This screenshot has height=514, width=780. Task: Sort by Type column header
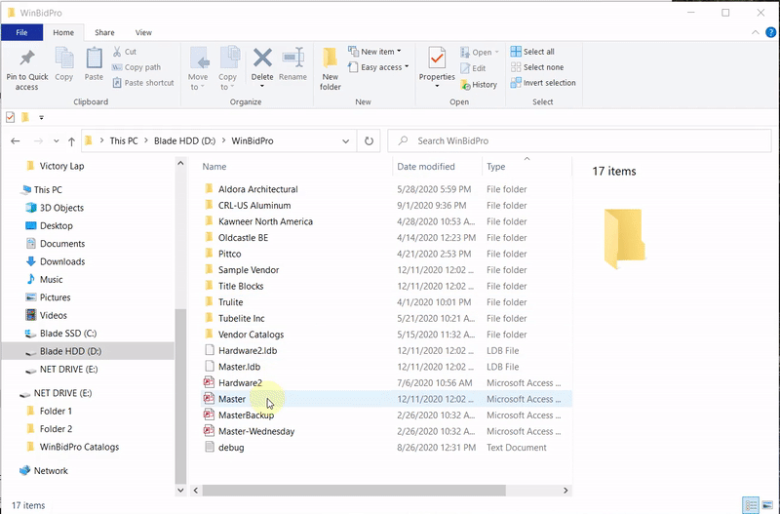tap(496, 167)
